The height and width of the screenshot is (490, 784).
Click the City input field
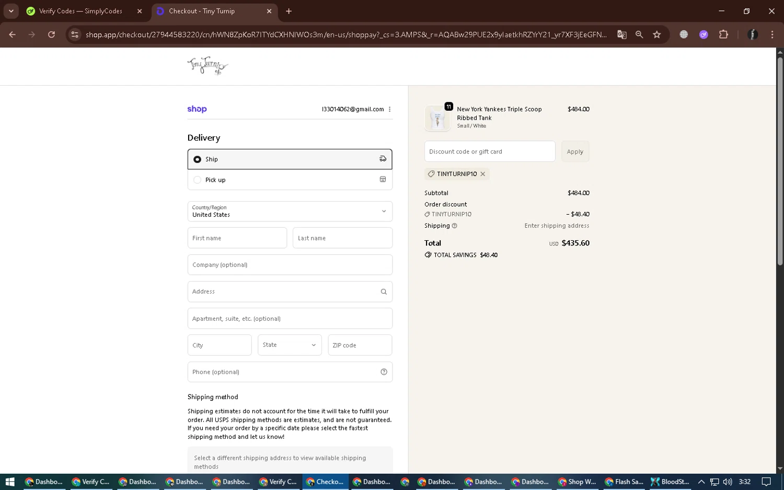pos(220,345)
